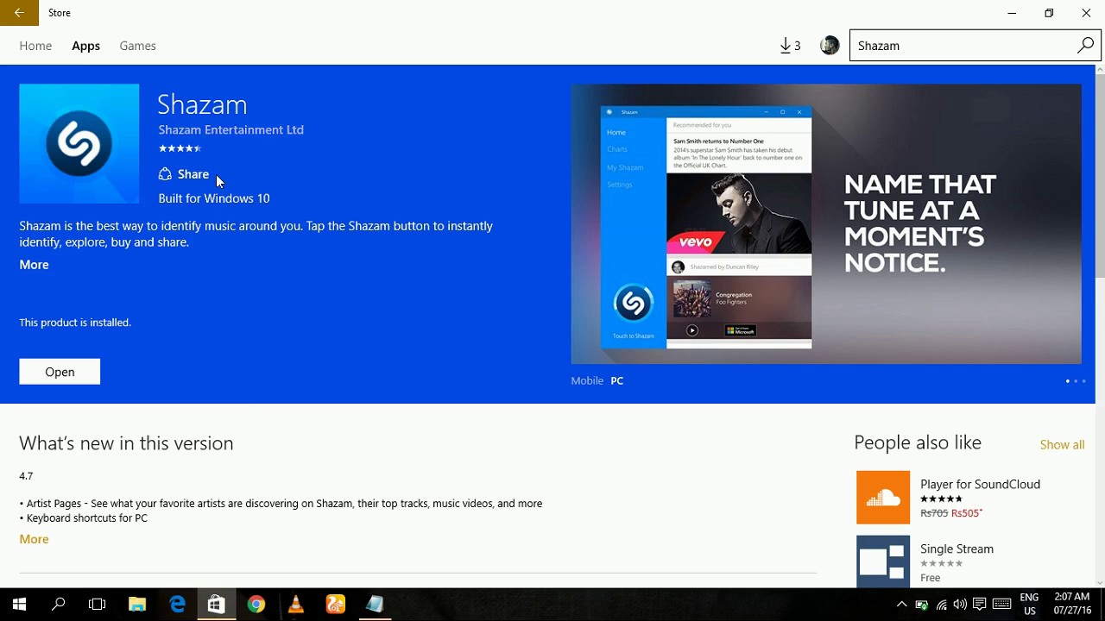Open the Home tab
Viewport: 1105px width, 621px height.
tap(35, 46)
